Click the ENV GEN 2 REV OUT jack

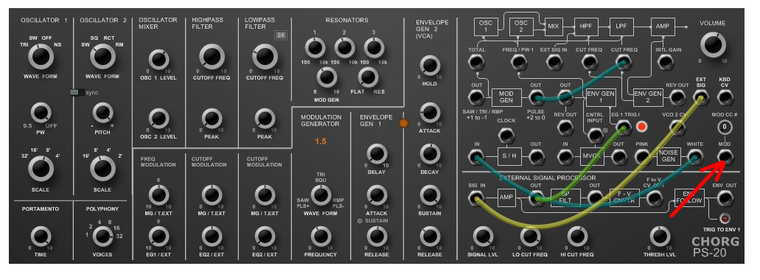(677, 98)
